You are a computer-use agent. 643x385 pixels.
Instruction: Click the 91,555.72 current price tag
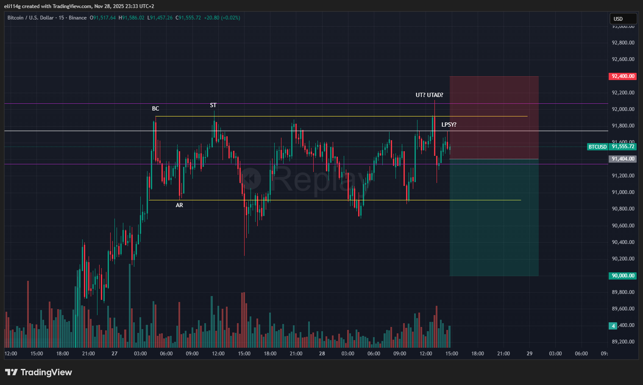[623, 147]
